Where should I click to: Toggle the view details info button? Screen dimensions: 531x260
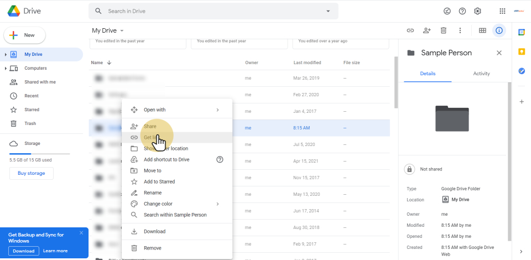click(499, 30)
